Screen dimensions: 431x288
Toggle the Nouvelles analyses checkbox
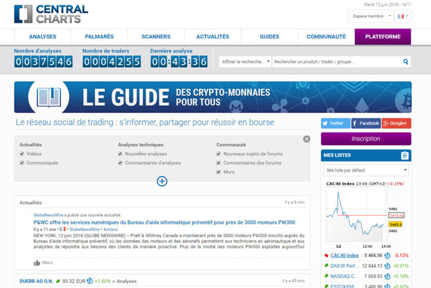[x=120, y=154]
